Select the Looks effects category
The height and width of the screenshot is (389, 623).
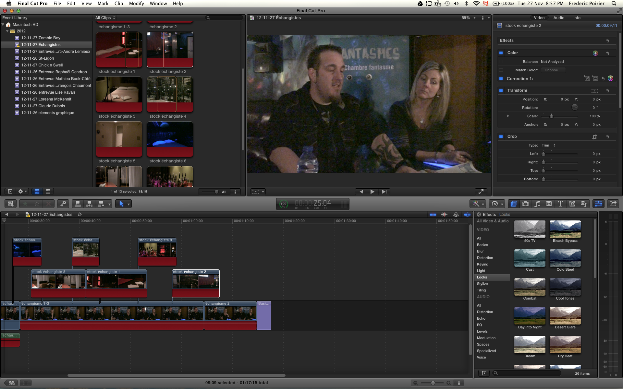[482, 277]
